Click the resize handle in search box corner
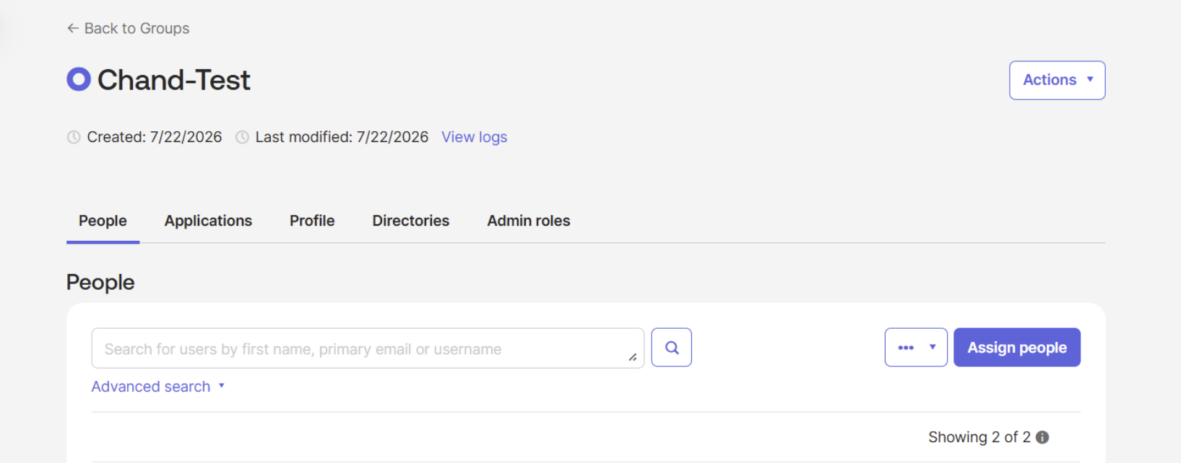Screen dimensions: 1181x463 coord(633,357)
